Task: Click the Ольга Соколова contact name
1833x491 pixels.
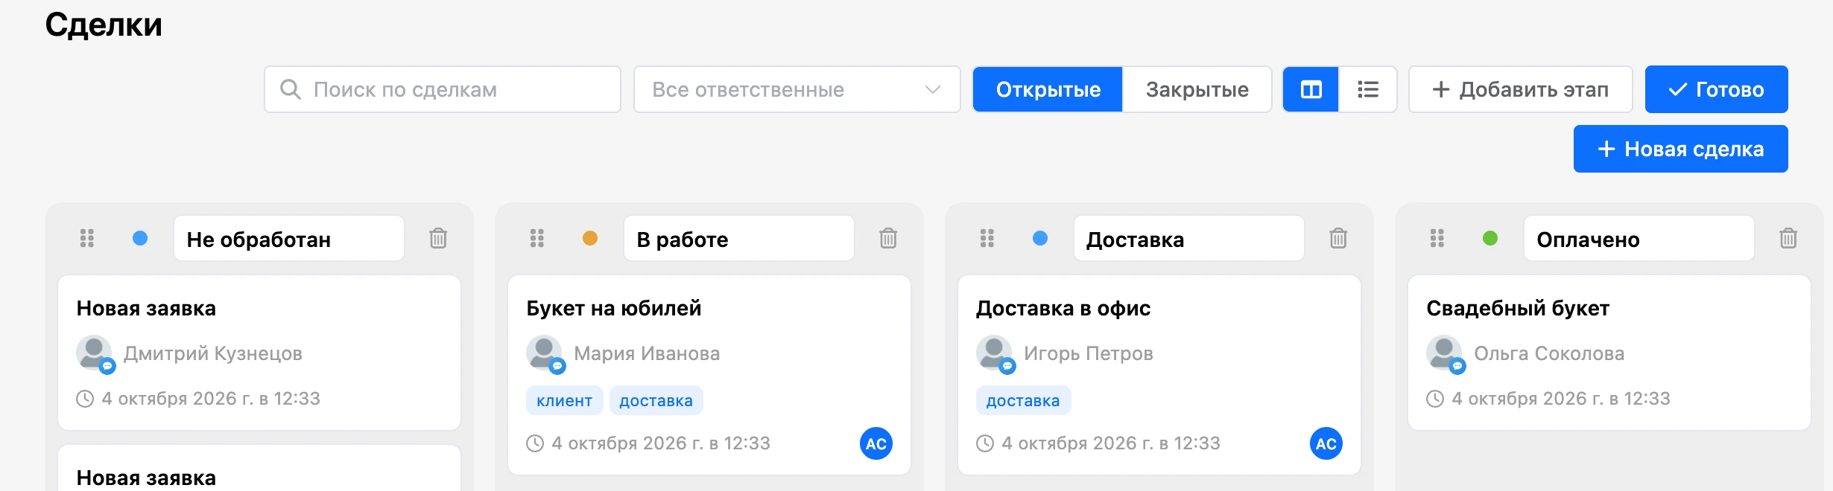Action: click(1549, 353)
